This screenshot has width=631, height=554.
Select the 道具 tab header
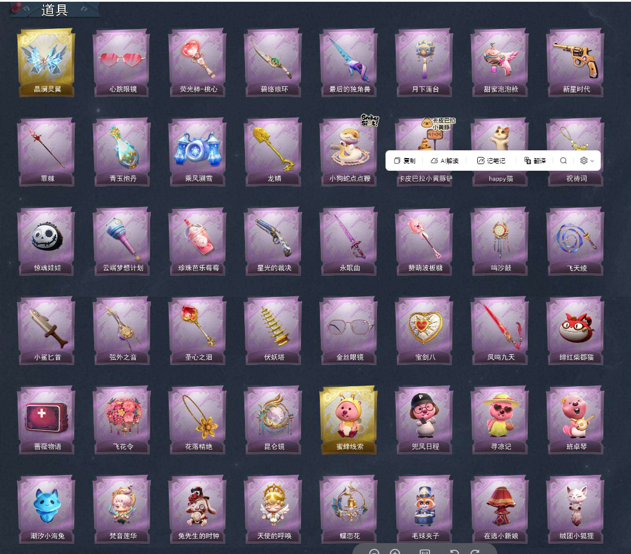[54, 10]
